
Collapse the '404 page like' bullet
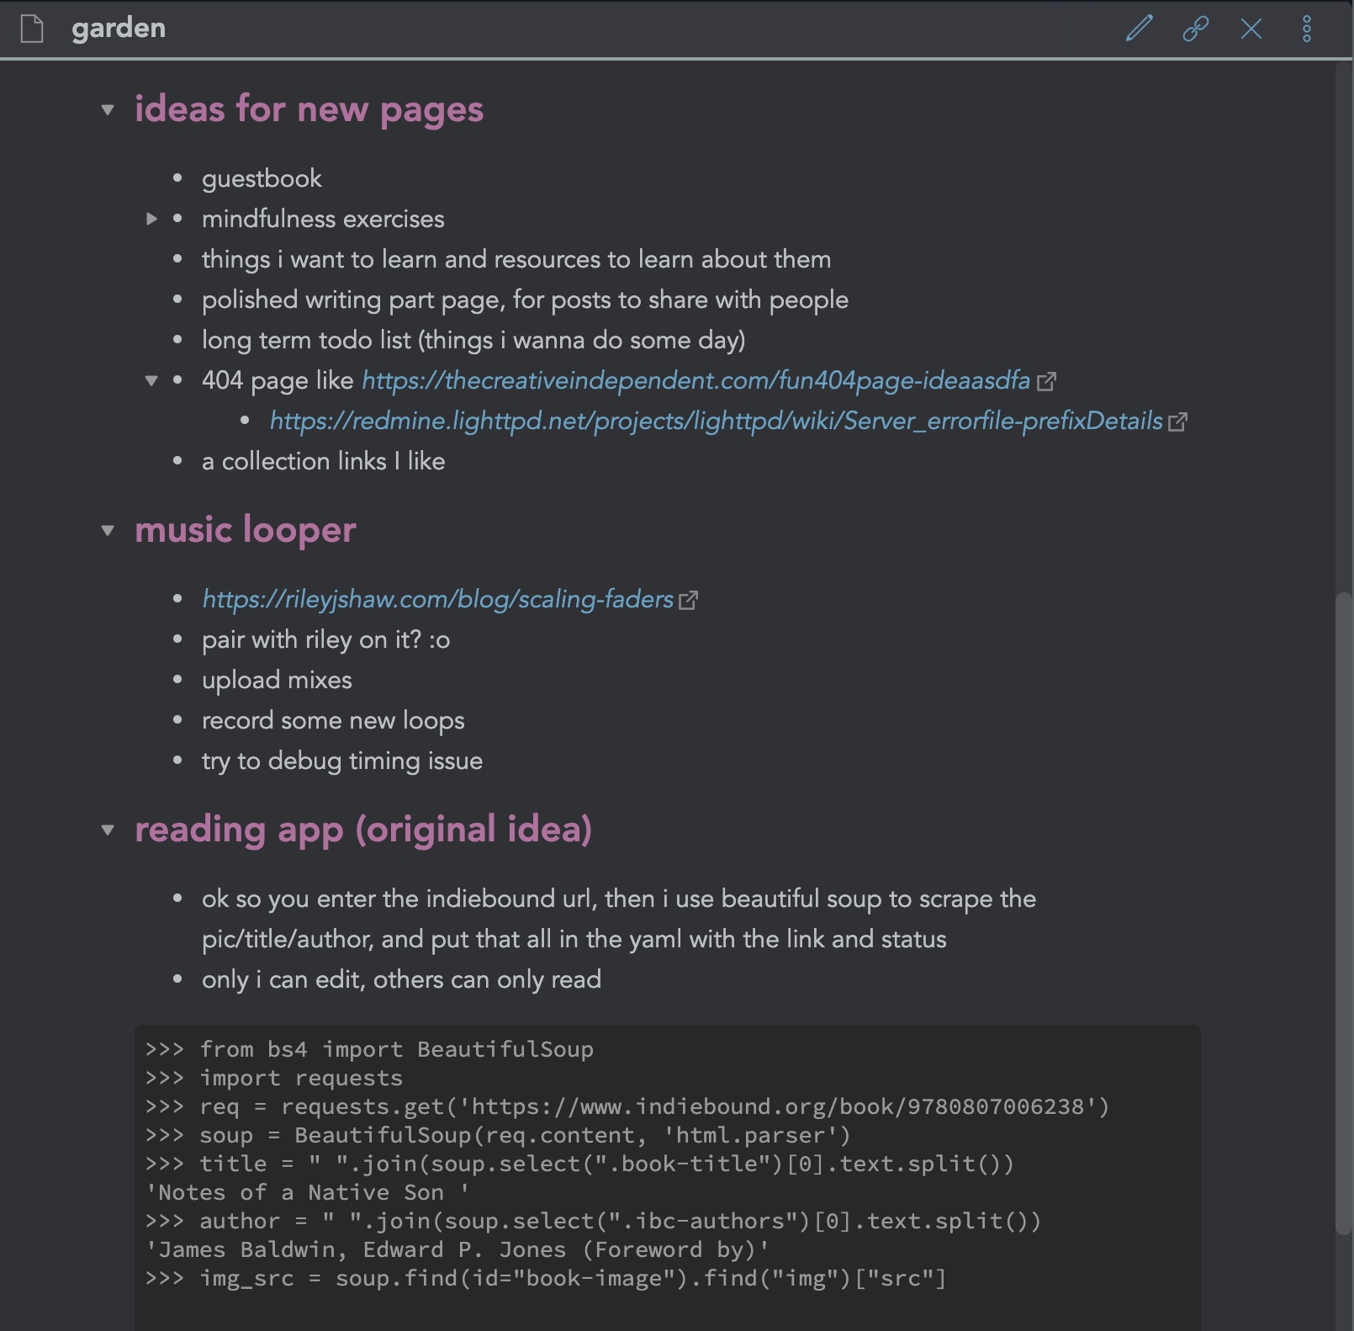[x=151, y=381]
